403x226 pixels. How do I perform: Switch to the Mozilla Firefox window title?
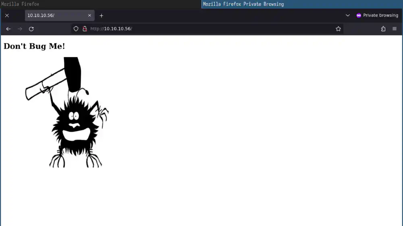coord(20,4)
